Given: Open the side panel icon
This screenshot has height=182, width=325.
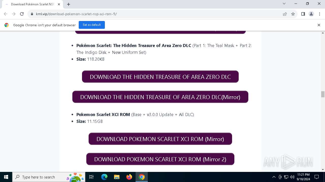Looking at the screenshot, I should click(303, 14).
